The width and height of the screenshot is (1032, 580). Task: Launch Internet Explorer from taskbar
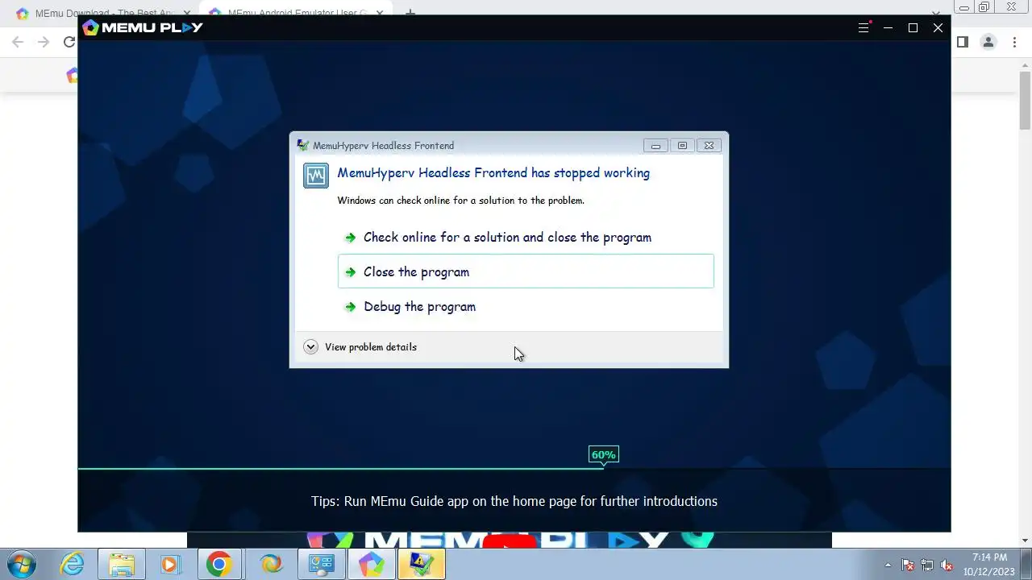coord(73,565)
